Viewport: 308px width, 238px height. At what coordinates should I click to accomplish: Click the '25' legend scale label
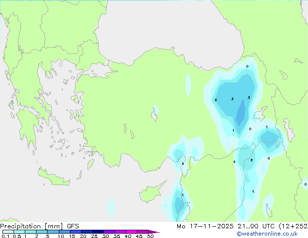click(94, 236)
